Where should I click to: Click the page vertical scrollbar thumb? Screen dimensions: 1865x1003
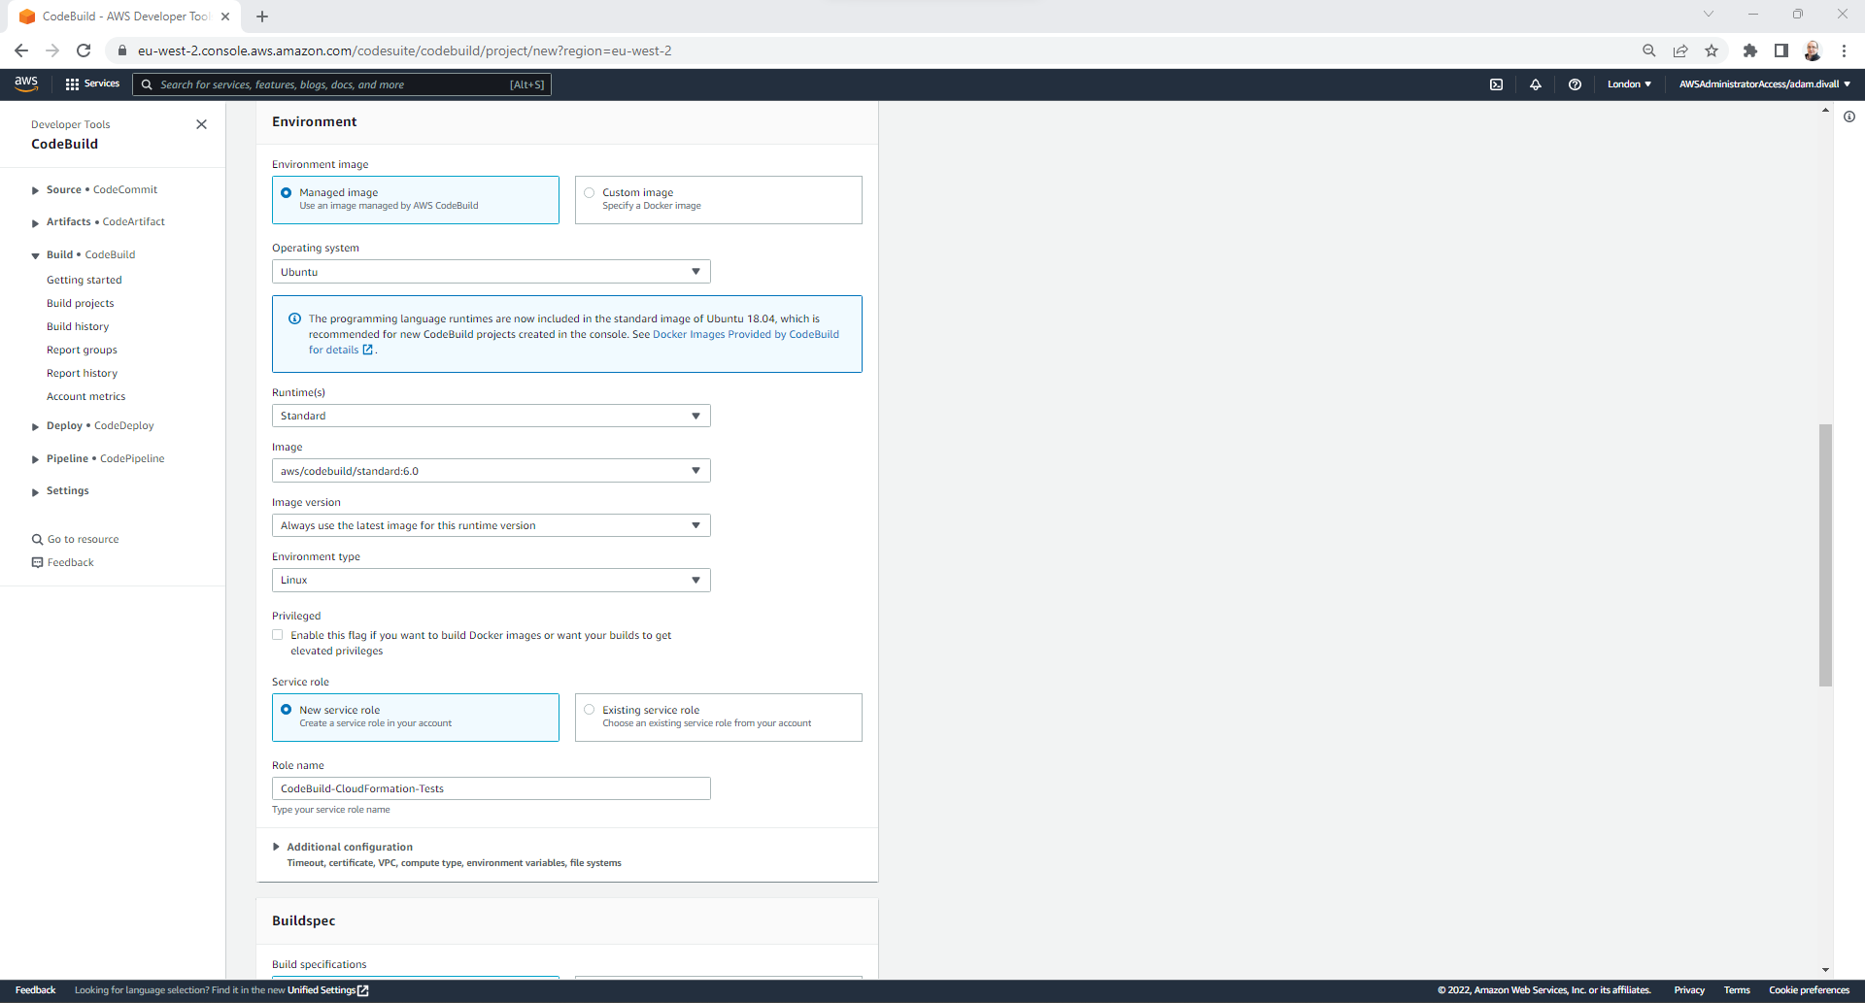[1825, 555]
